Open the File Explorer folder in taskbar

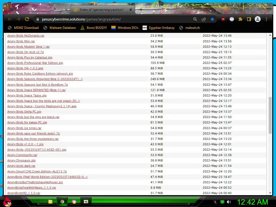pos(50,202)
